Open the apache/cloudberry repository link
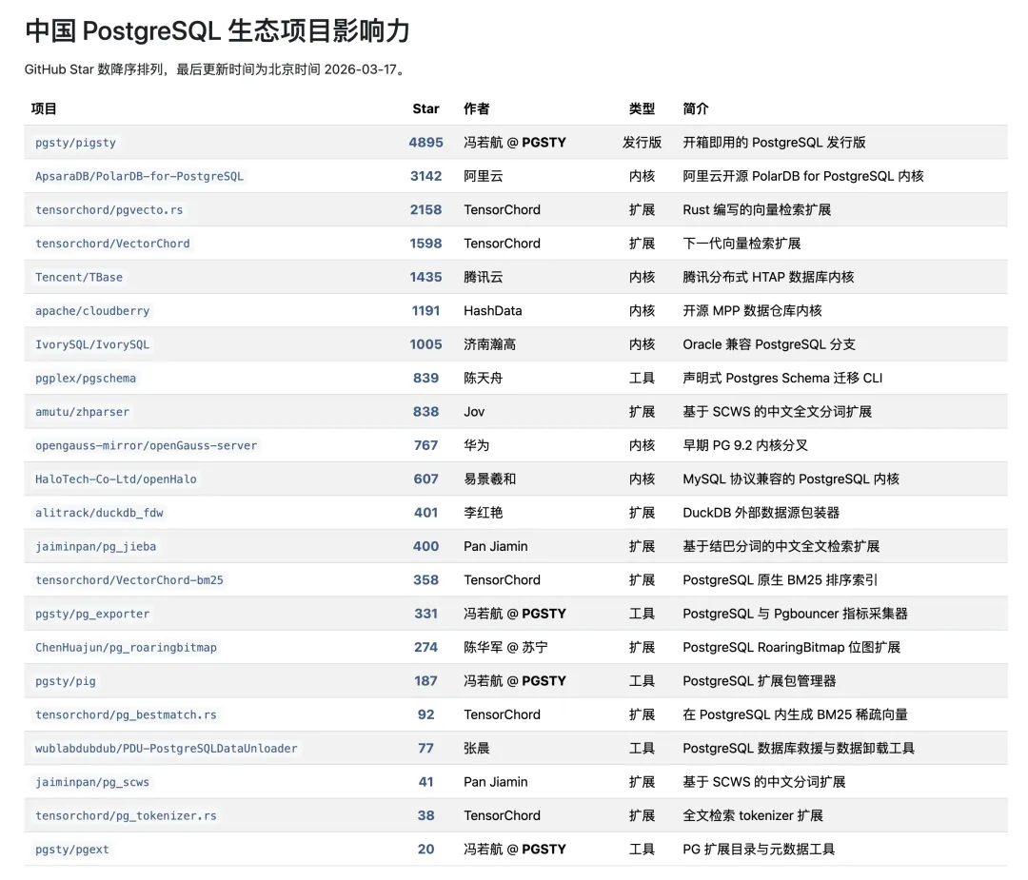This screenshot has height=880, width=1028. pos(92,310)
